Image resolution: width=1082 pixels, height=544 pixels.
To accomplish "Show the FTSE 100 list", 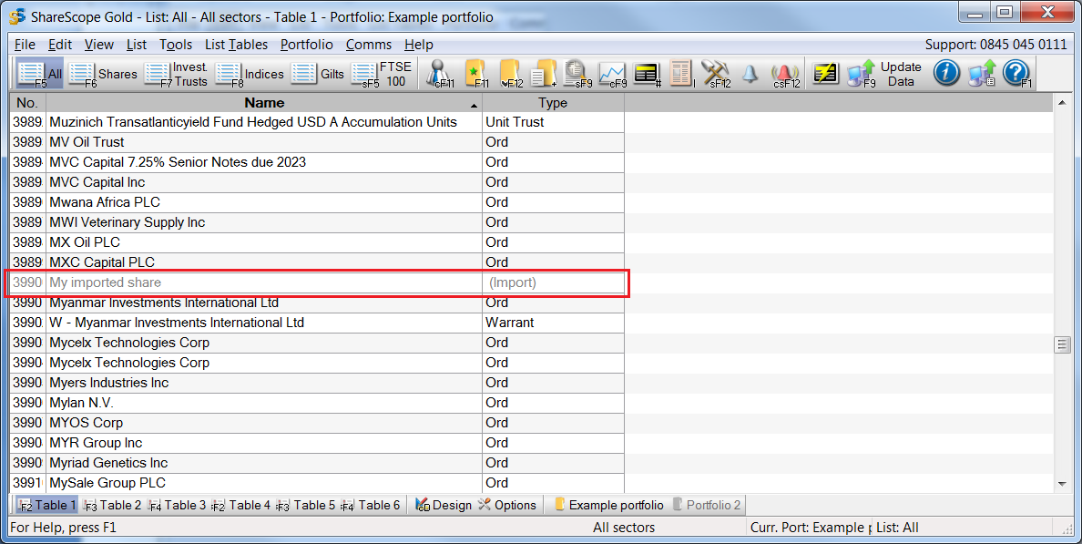I will pos(383,74).
